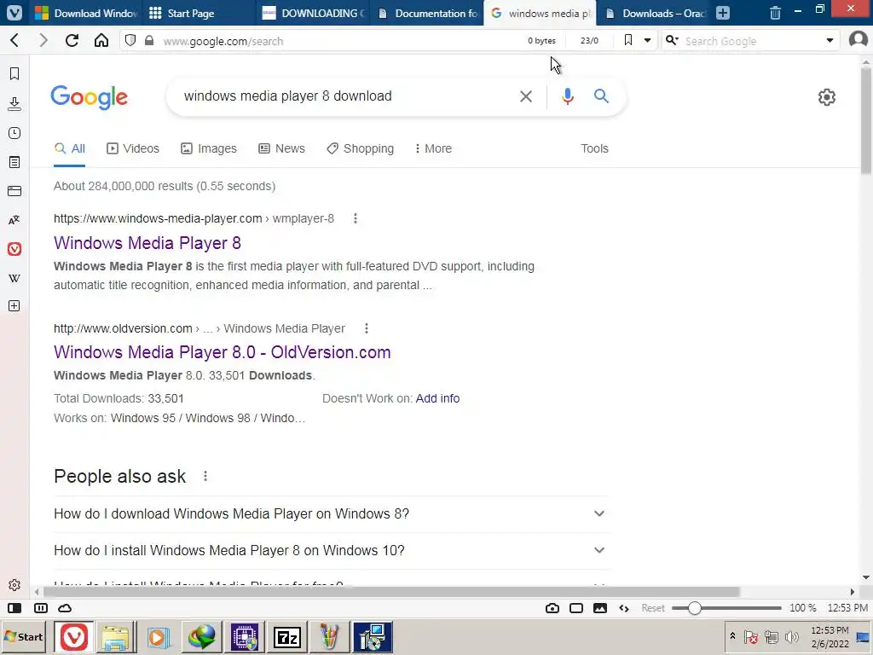Switch to Videos results tab
The width and height of the screenshot is (873, 655).
pos(133,148)
